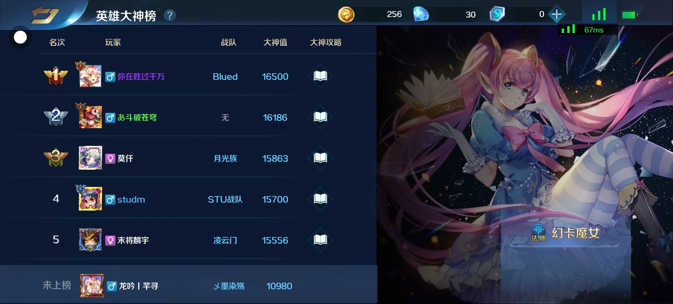
Task: Open the guide book for あ斗破苍穹
Action: (320, 117)
